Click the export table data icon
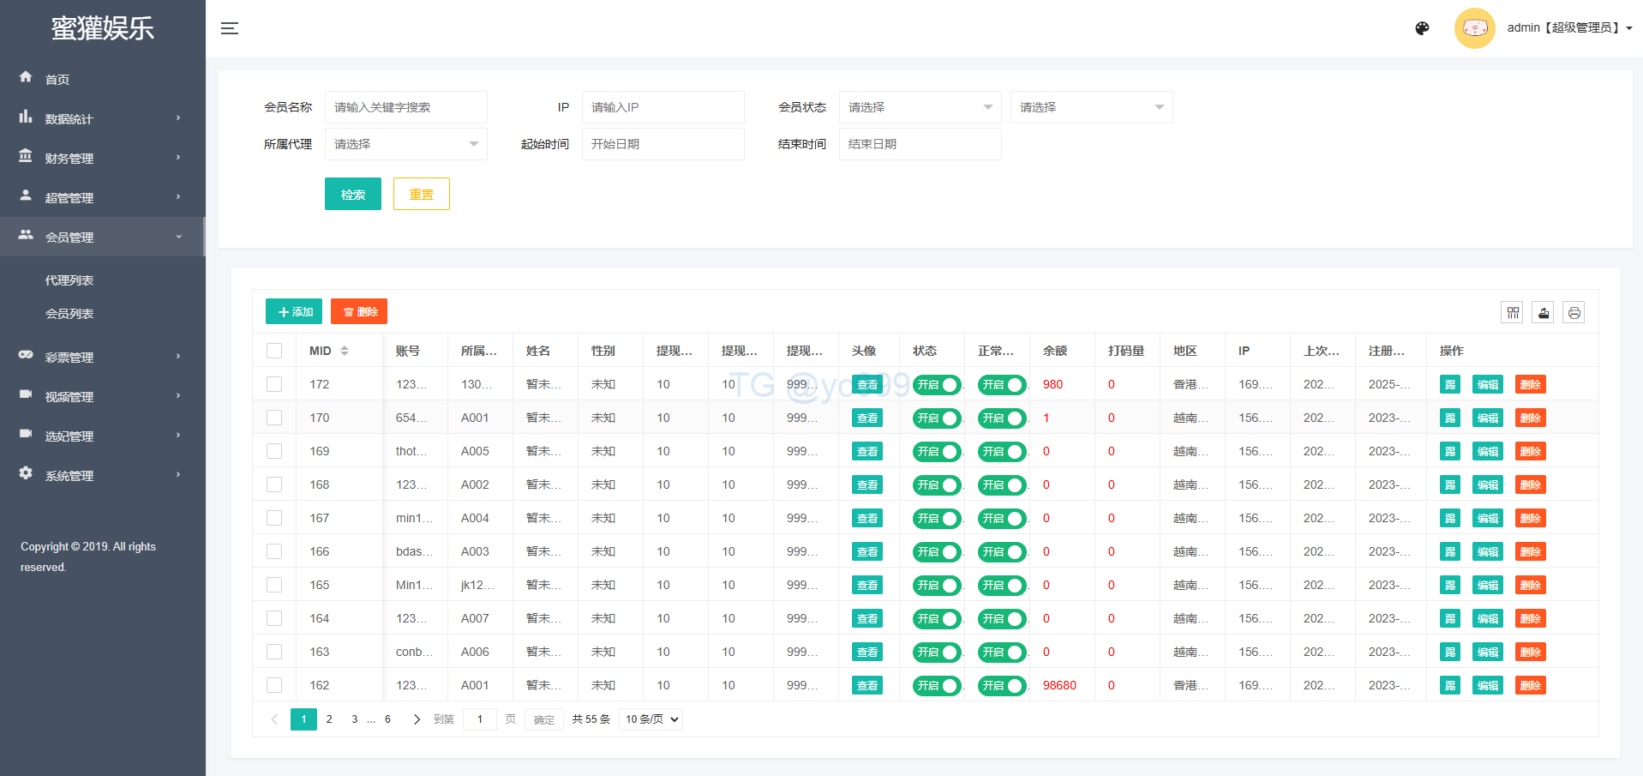1643x776 pixels. click(x=1544, y=313)
